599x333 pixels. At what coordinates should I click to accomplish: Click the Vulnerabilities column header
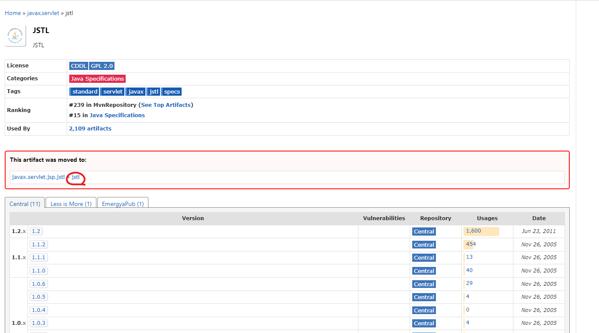pos(384,218)
